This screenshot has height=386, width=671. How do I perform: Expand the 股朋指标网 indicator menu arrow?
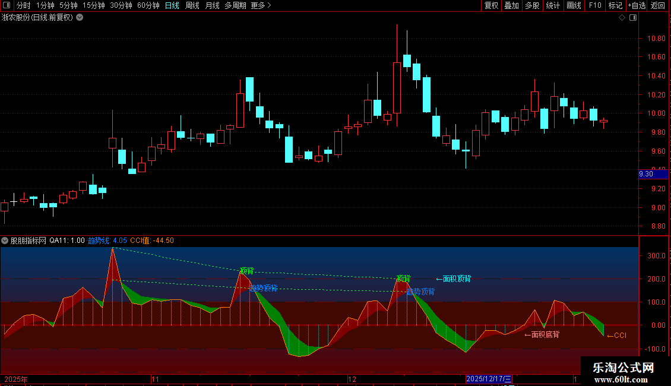click(5, 241)
